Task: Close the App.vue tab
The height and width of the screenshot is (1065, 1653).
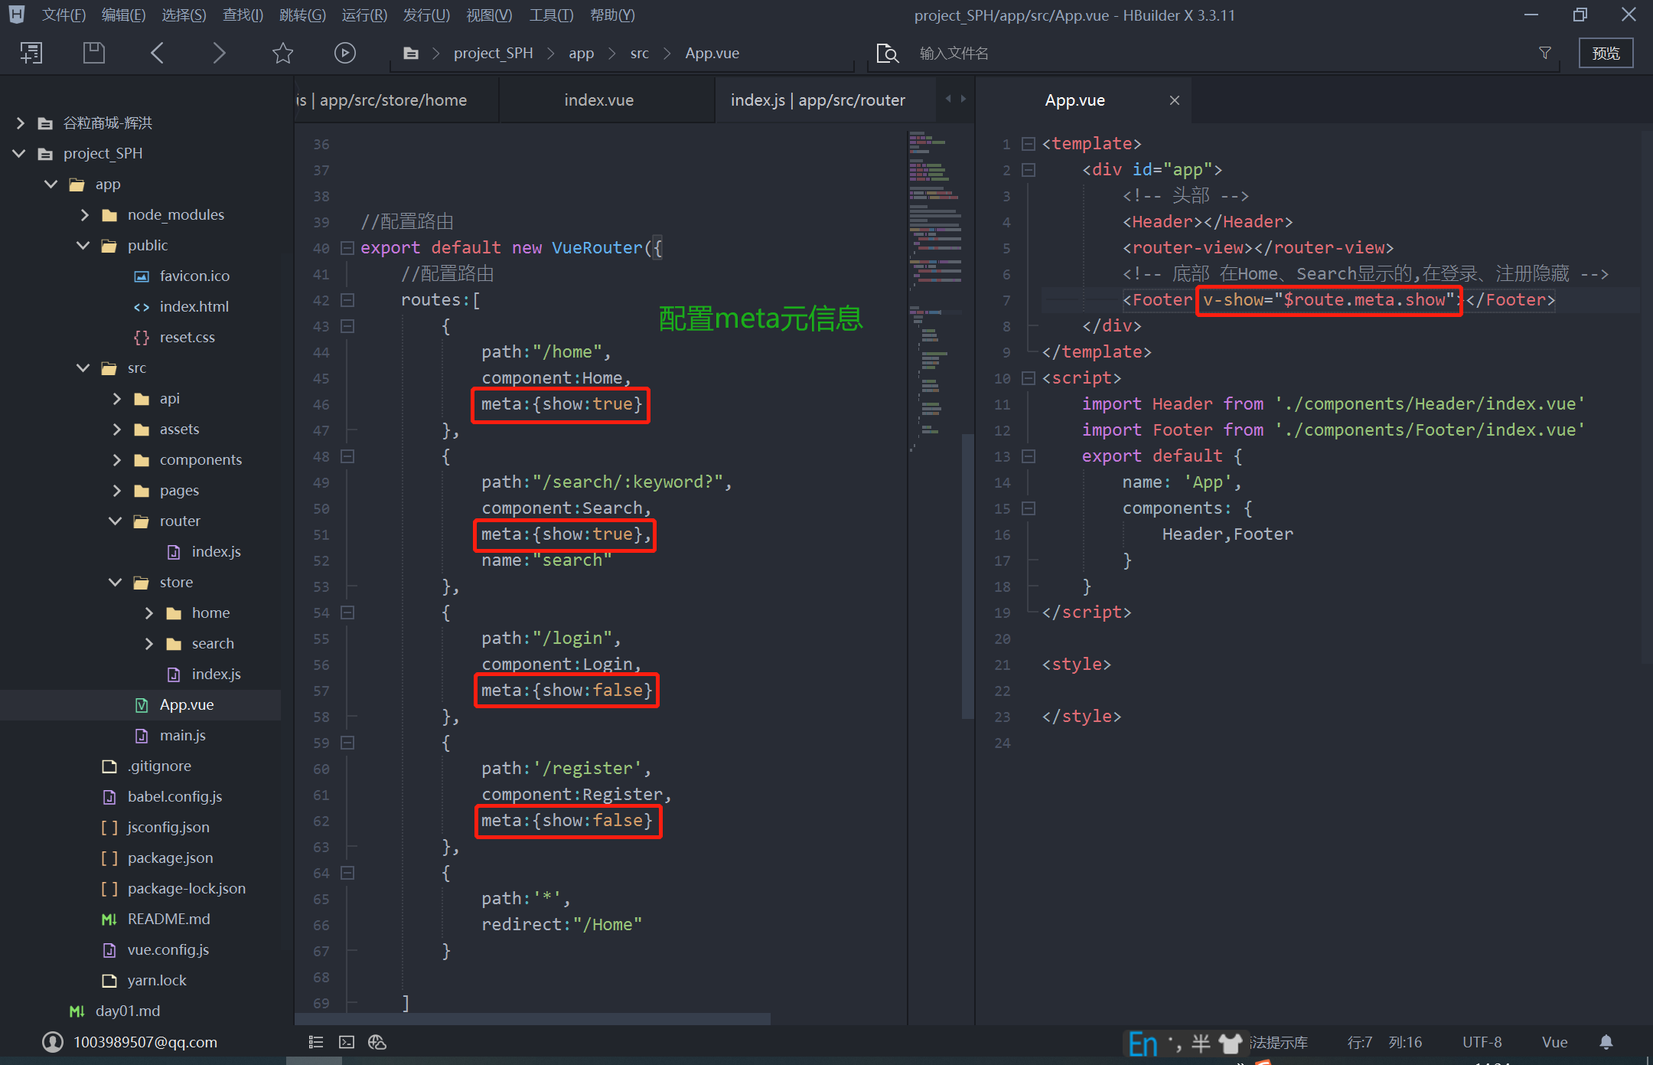Action: [x=1175, y=100]
